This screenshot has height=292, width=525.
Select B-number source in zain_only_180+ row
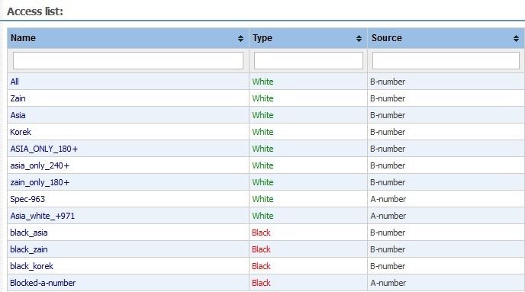click(x=388, y=182)
